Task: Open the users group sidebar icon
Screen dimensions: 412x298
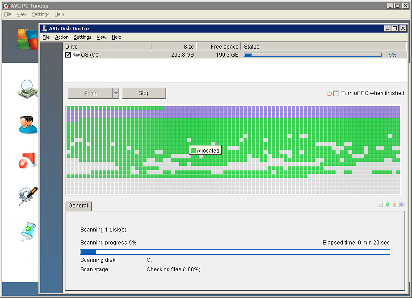Action: (x=28, y=124)
